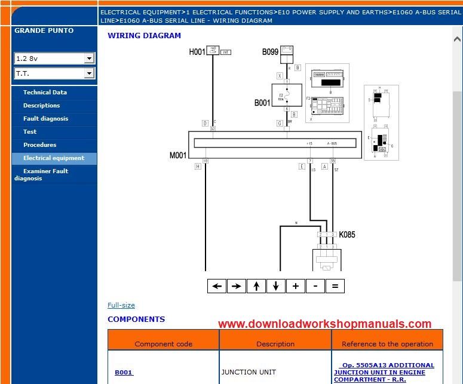Open the T.T. variant dropdown
463x384 pixels.
pos(89,73)
